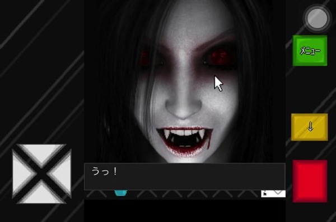Image resolution: width=336 pixels, height=222 pixels.
Task: Click the vampire's bloody fanged mouth
Action: (x=184, y=141)
